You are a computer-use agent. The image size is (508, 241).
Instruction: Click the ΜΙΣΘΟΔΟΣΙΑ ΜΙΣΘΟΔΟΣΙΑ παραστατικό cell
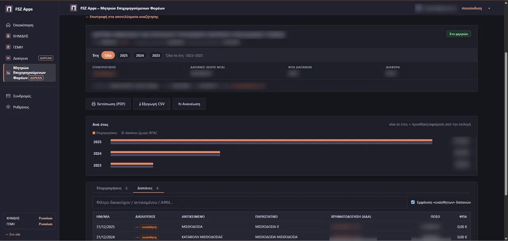276,237
